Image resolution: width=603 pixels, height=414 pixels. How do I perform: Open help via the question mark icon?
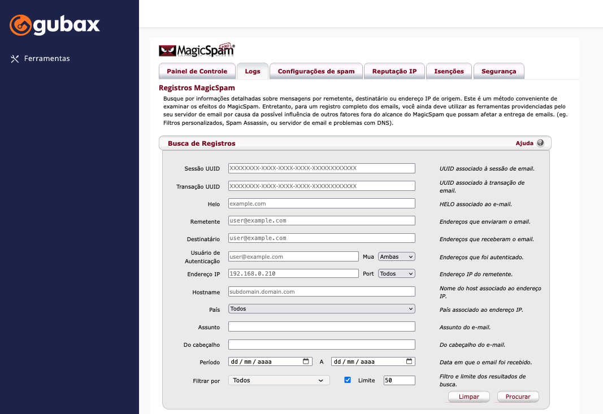[540, 143]
